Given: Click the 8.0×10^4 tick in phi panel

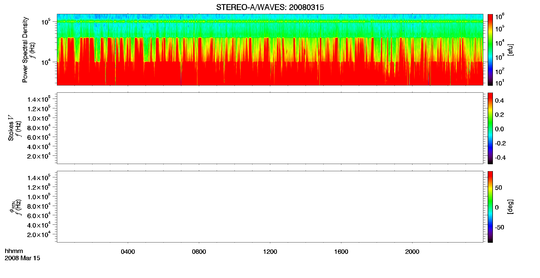Looking at the screenshot, I should tap(39, 206).
